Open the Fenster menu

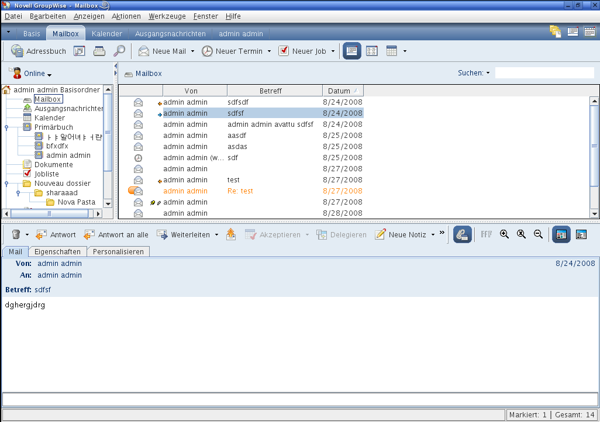click(205, 16)
